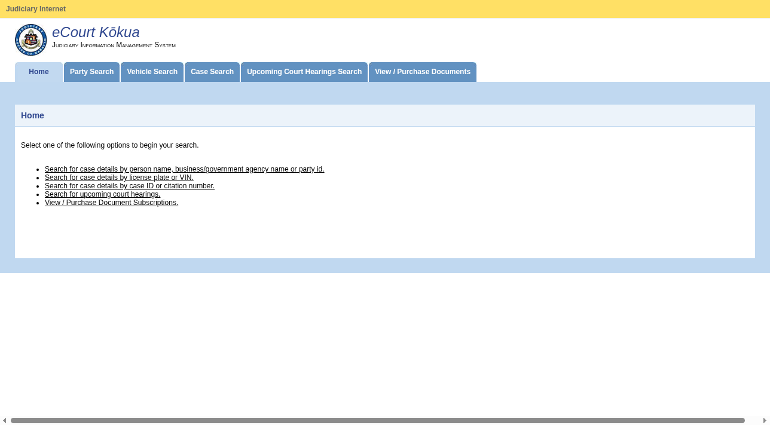Open search by license plate or VIN link
Screen dimensions: 770x425
119,178
